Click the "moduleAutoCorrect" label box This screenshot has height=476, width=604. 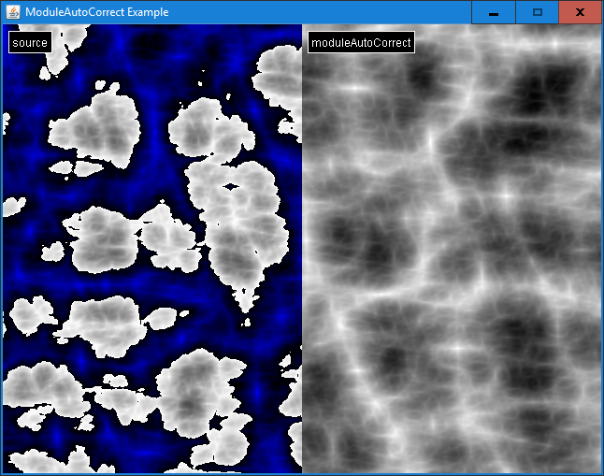pyautogui.click(x=361, y=43)
